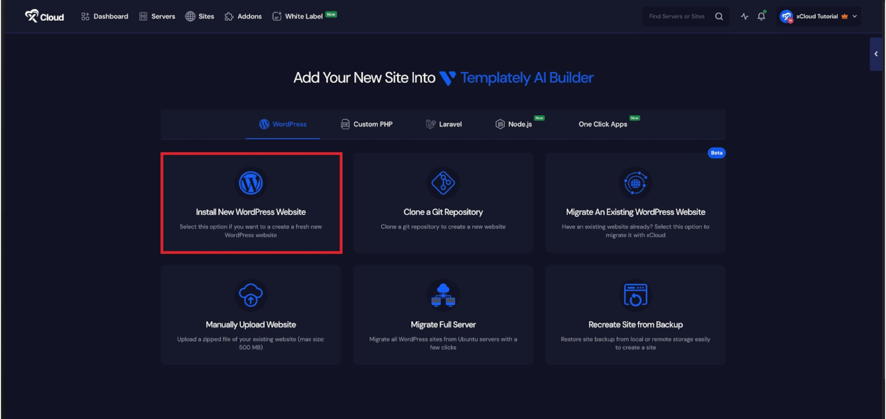Click the Manually Upload Website cloud icon
The image size is (886, 419).
pyautogui.click(x=251, y=295)
